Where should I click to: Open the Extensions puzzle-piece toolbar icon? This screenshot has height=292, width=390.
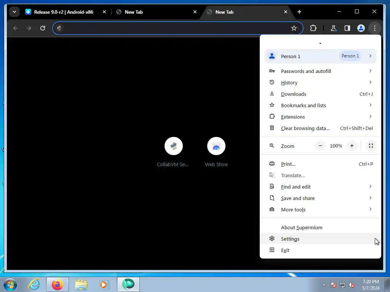(x=313, y=28)
